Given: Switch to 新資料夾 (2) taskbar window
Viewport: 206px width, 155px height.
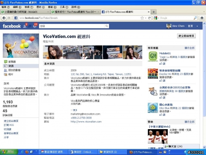Looking at the screenshot, I should (112, 152).
